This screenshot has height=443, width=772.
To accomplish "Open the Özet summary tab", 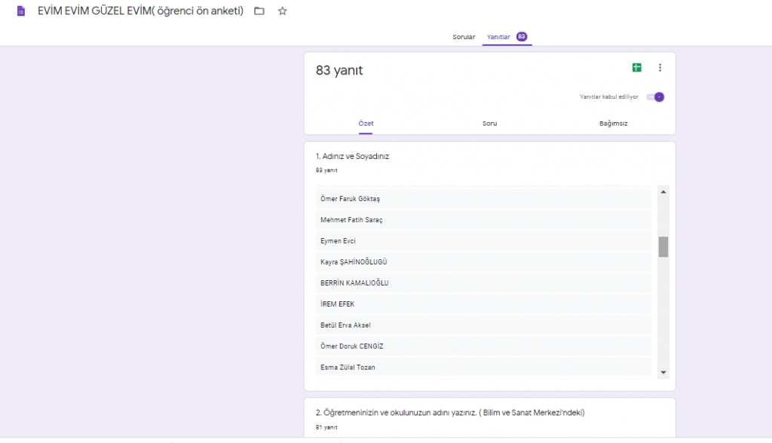I will [366, 124].
